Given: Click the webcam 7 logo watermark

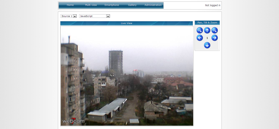Looking at the screenshot, I should coord(73,121).
